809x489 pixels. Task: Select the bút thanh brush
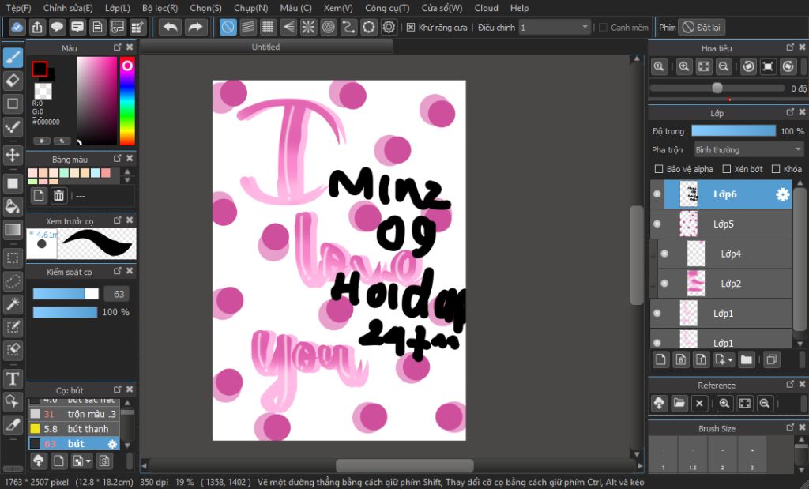click(73, 429)
